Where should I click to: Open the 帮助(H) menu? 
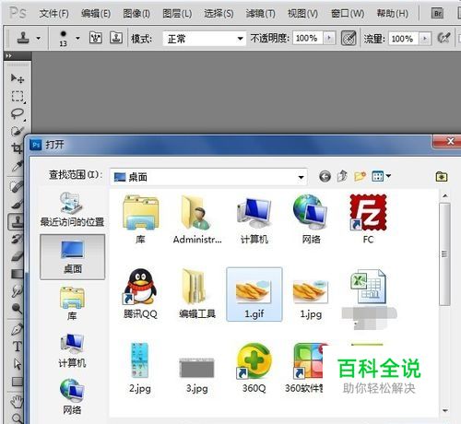pyautogui.click(x=393, y=13)
